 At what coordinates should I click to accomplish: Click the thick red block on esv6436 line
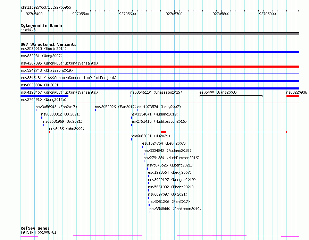pos(164,132)
